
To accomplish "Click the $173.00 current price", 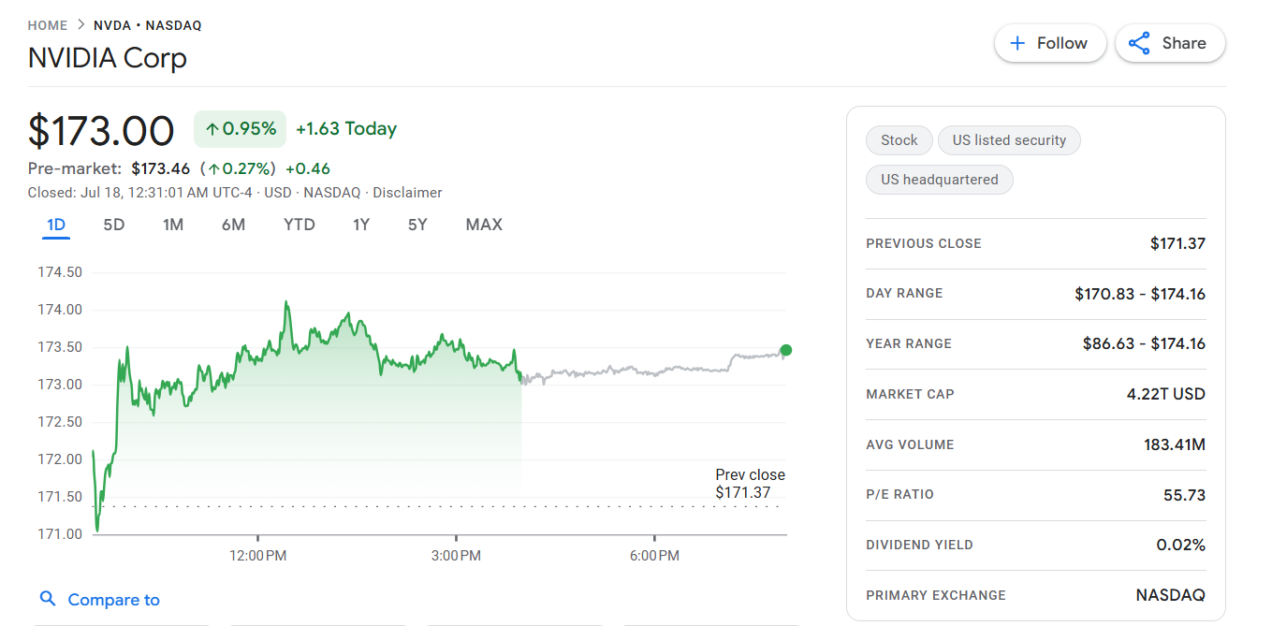I will [101, 130].
